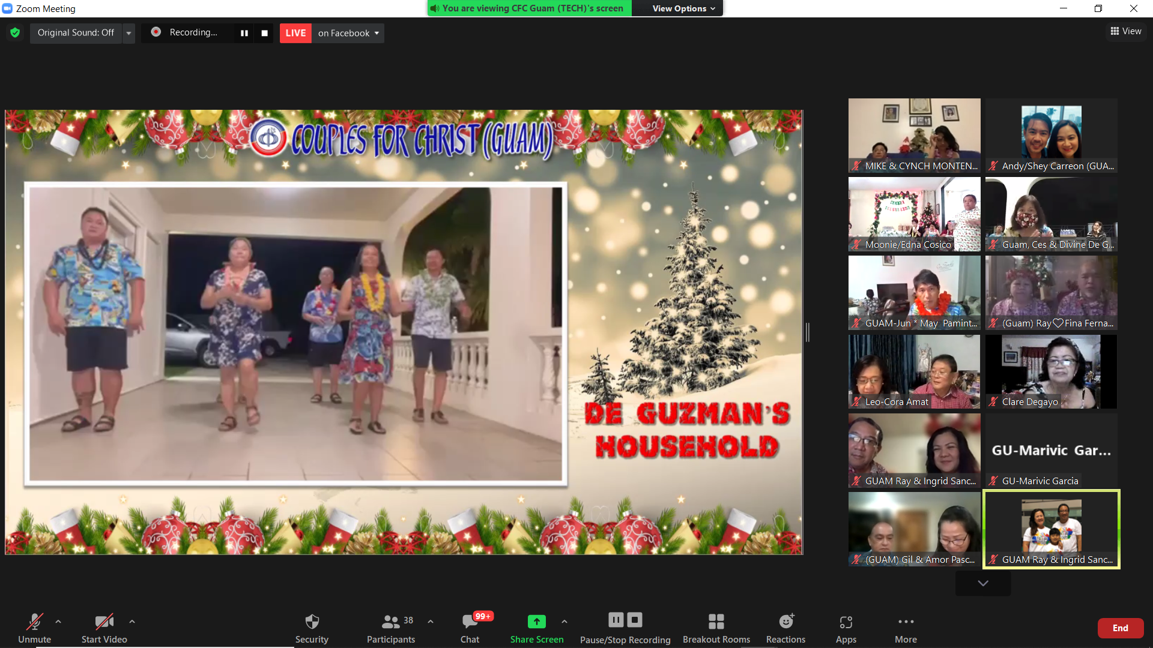Viewport: 1153px width, 648px height.
Task: Click muted mic icon on GU-Marivic Garcia tile
Action: 993,481
